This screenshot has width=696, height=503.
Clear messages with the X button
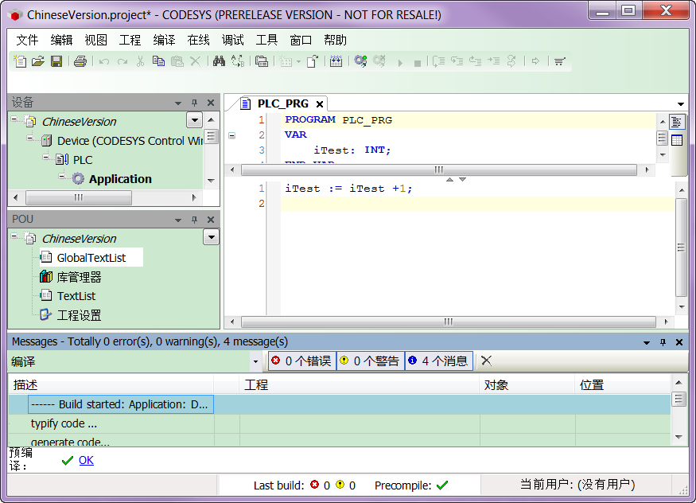487,361
